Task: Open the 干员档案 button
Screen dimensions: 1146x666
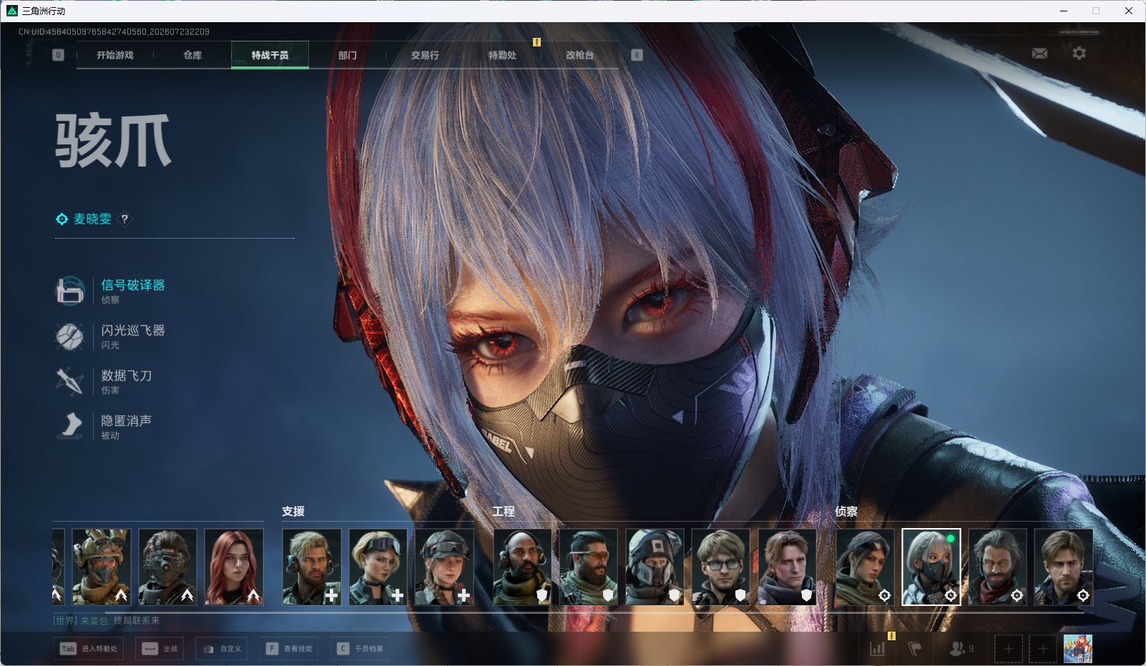Action: [360, 649]
